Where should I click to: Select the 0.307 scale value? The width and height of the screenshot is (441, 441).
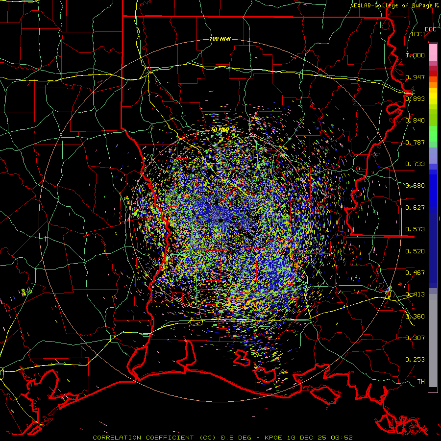[415, 338]
